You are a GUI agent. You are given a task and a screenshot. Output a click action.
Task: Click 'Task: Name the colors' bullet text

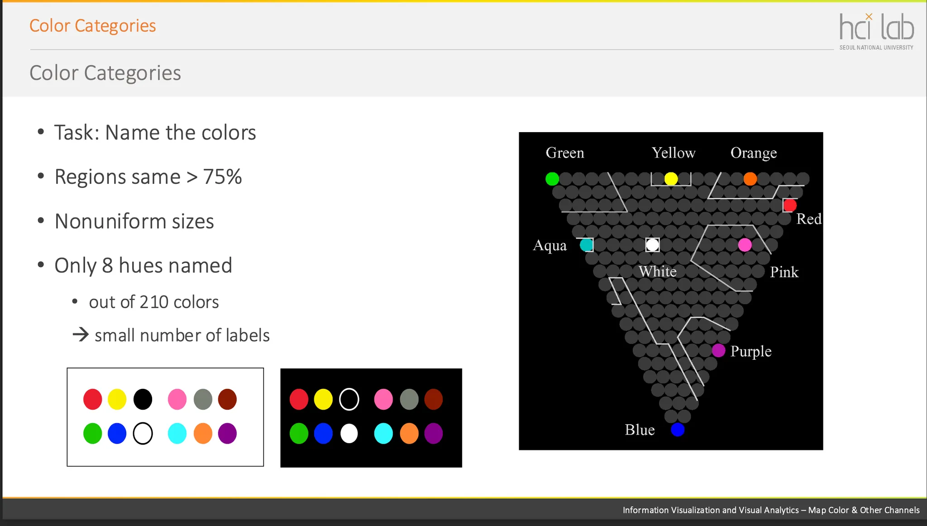[x=155, y=133]
